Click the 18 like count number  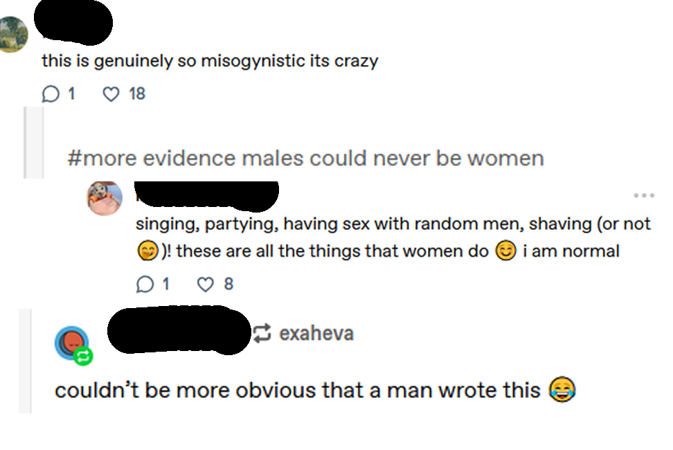[x=137, y=93]
